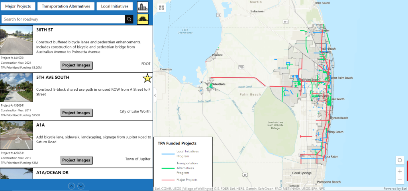Click West Palm Beach label on map
Viewport: 408px width, 191px height.
coord(341,78)
